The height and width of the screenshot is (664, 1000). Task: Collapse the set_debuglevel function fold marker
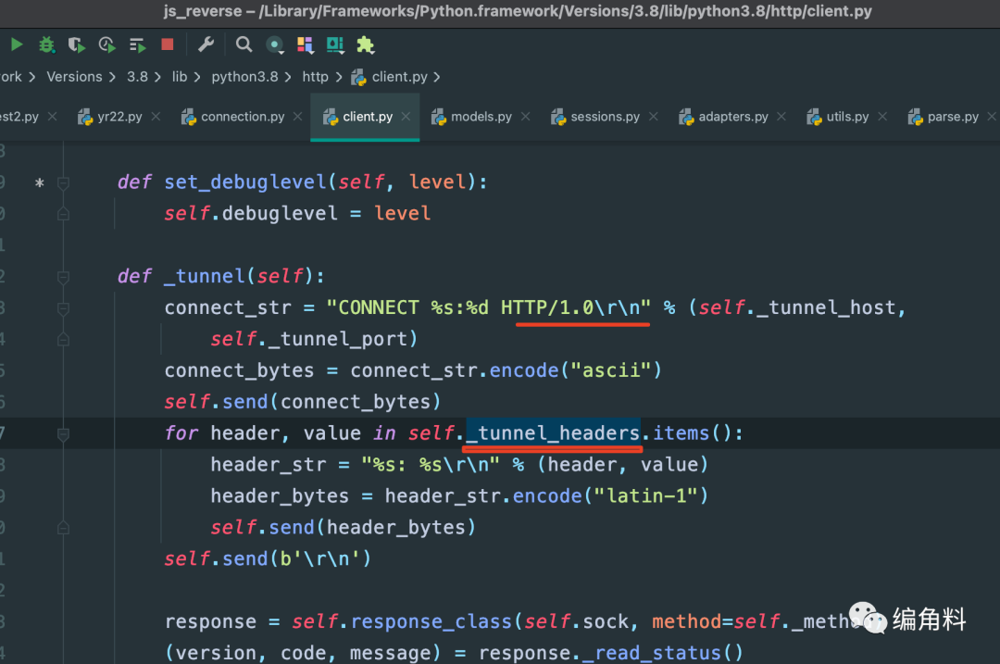63,183
